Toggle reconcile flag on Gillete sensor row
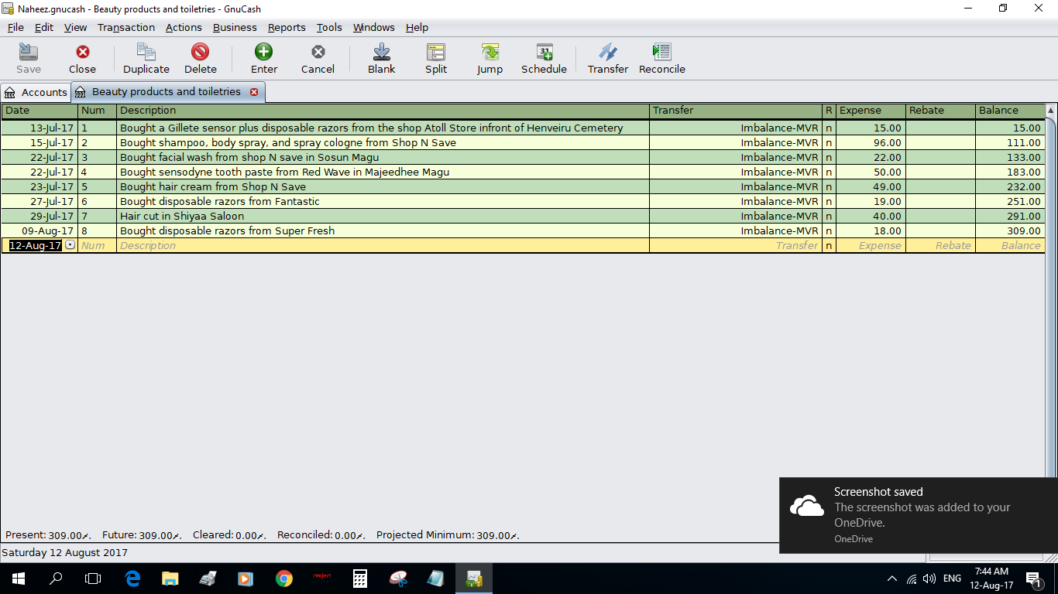Image resolution: width=1058 pixels, height=594 pixels. 829,128
